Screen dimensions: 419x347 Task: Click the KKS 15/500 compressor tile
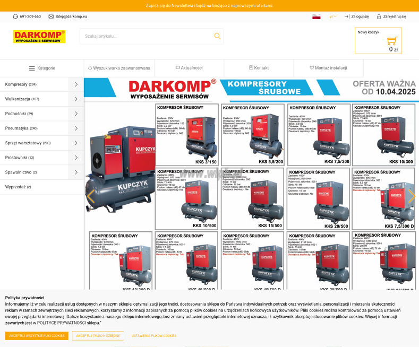(x=252, y=199)
